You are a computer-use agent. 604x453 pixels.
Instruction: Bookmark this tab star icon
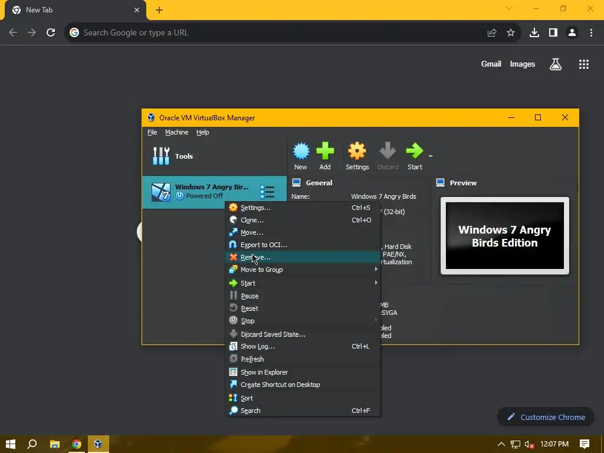[511, 33]
